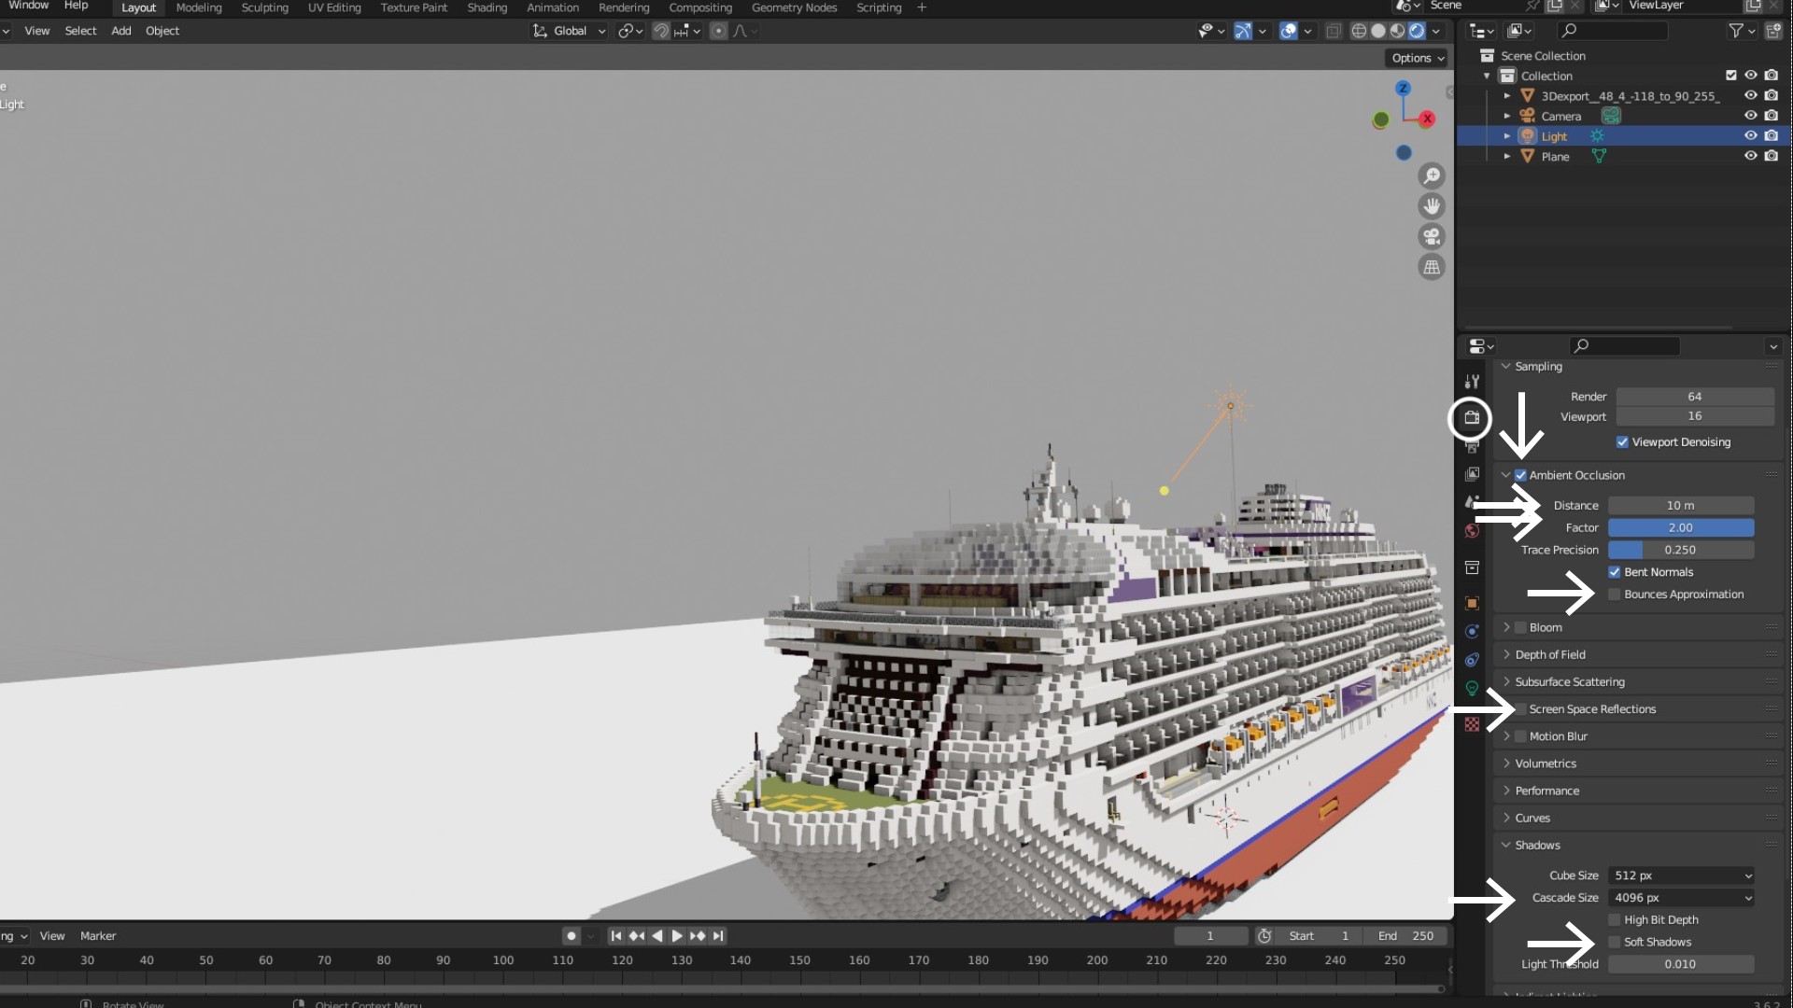Toggle camera view icon in viewport
The width and height of the screenshot is (1793, 1008).
click(1431, 237)
